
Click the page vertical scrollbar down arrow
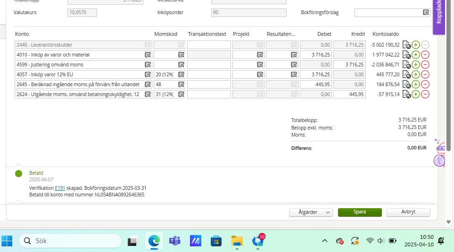pyautogui.click(x=448, y=222)
